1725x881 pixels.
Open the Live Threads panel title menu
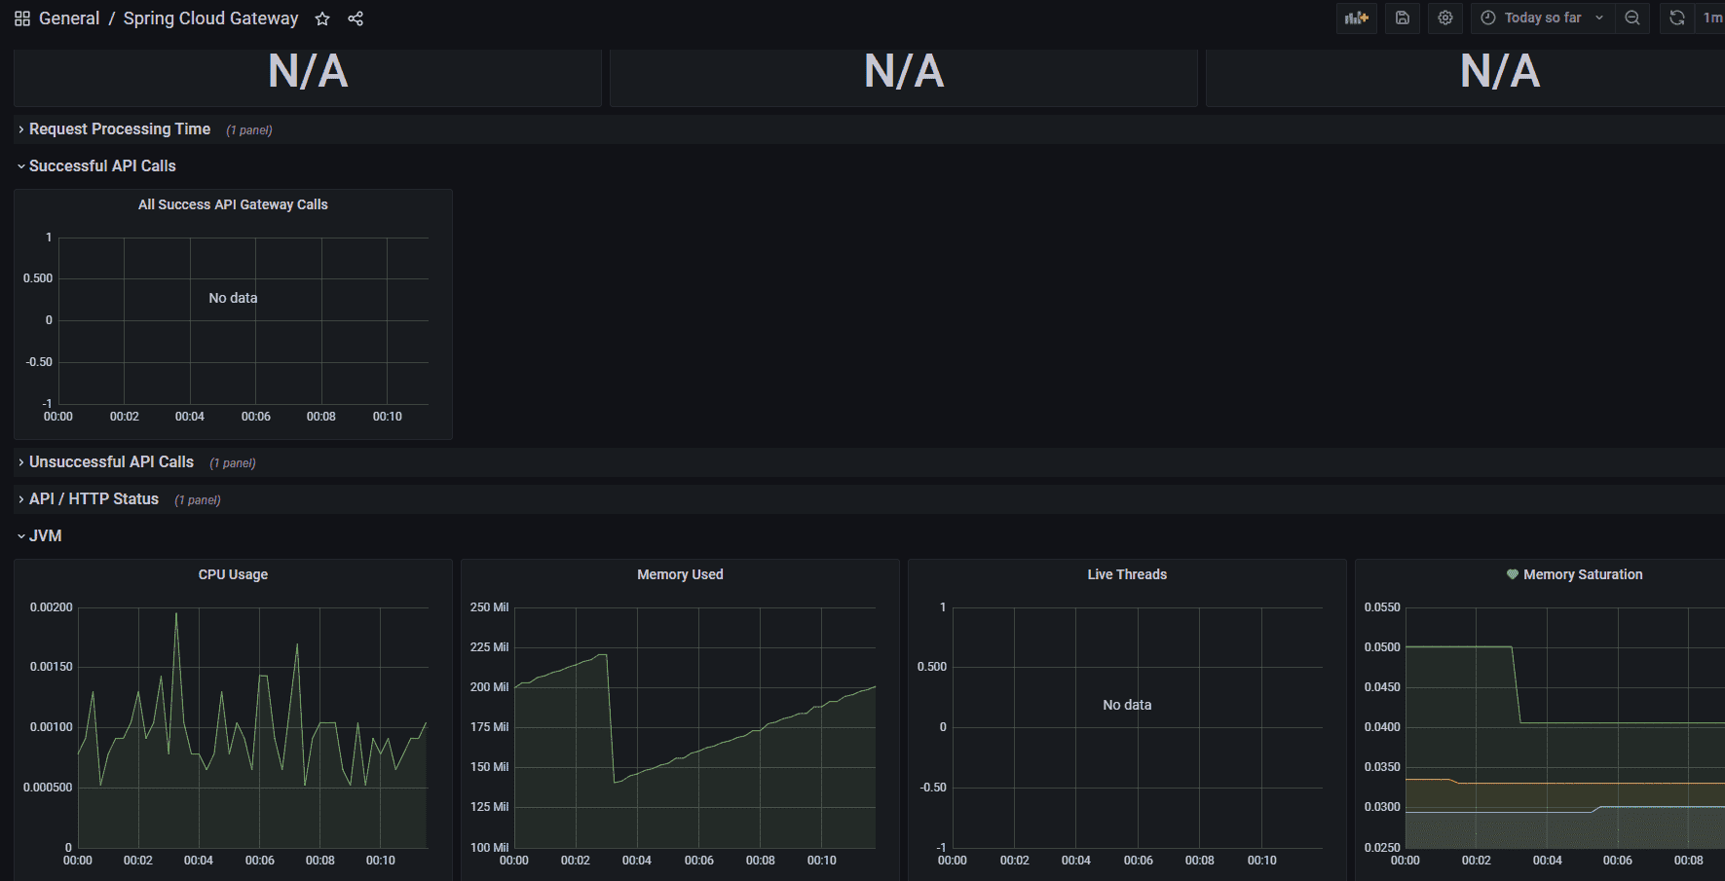point(1127,574)
